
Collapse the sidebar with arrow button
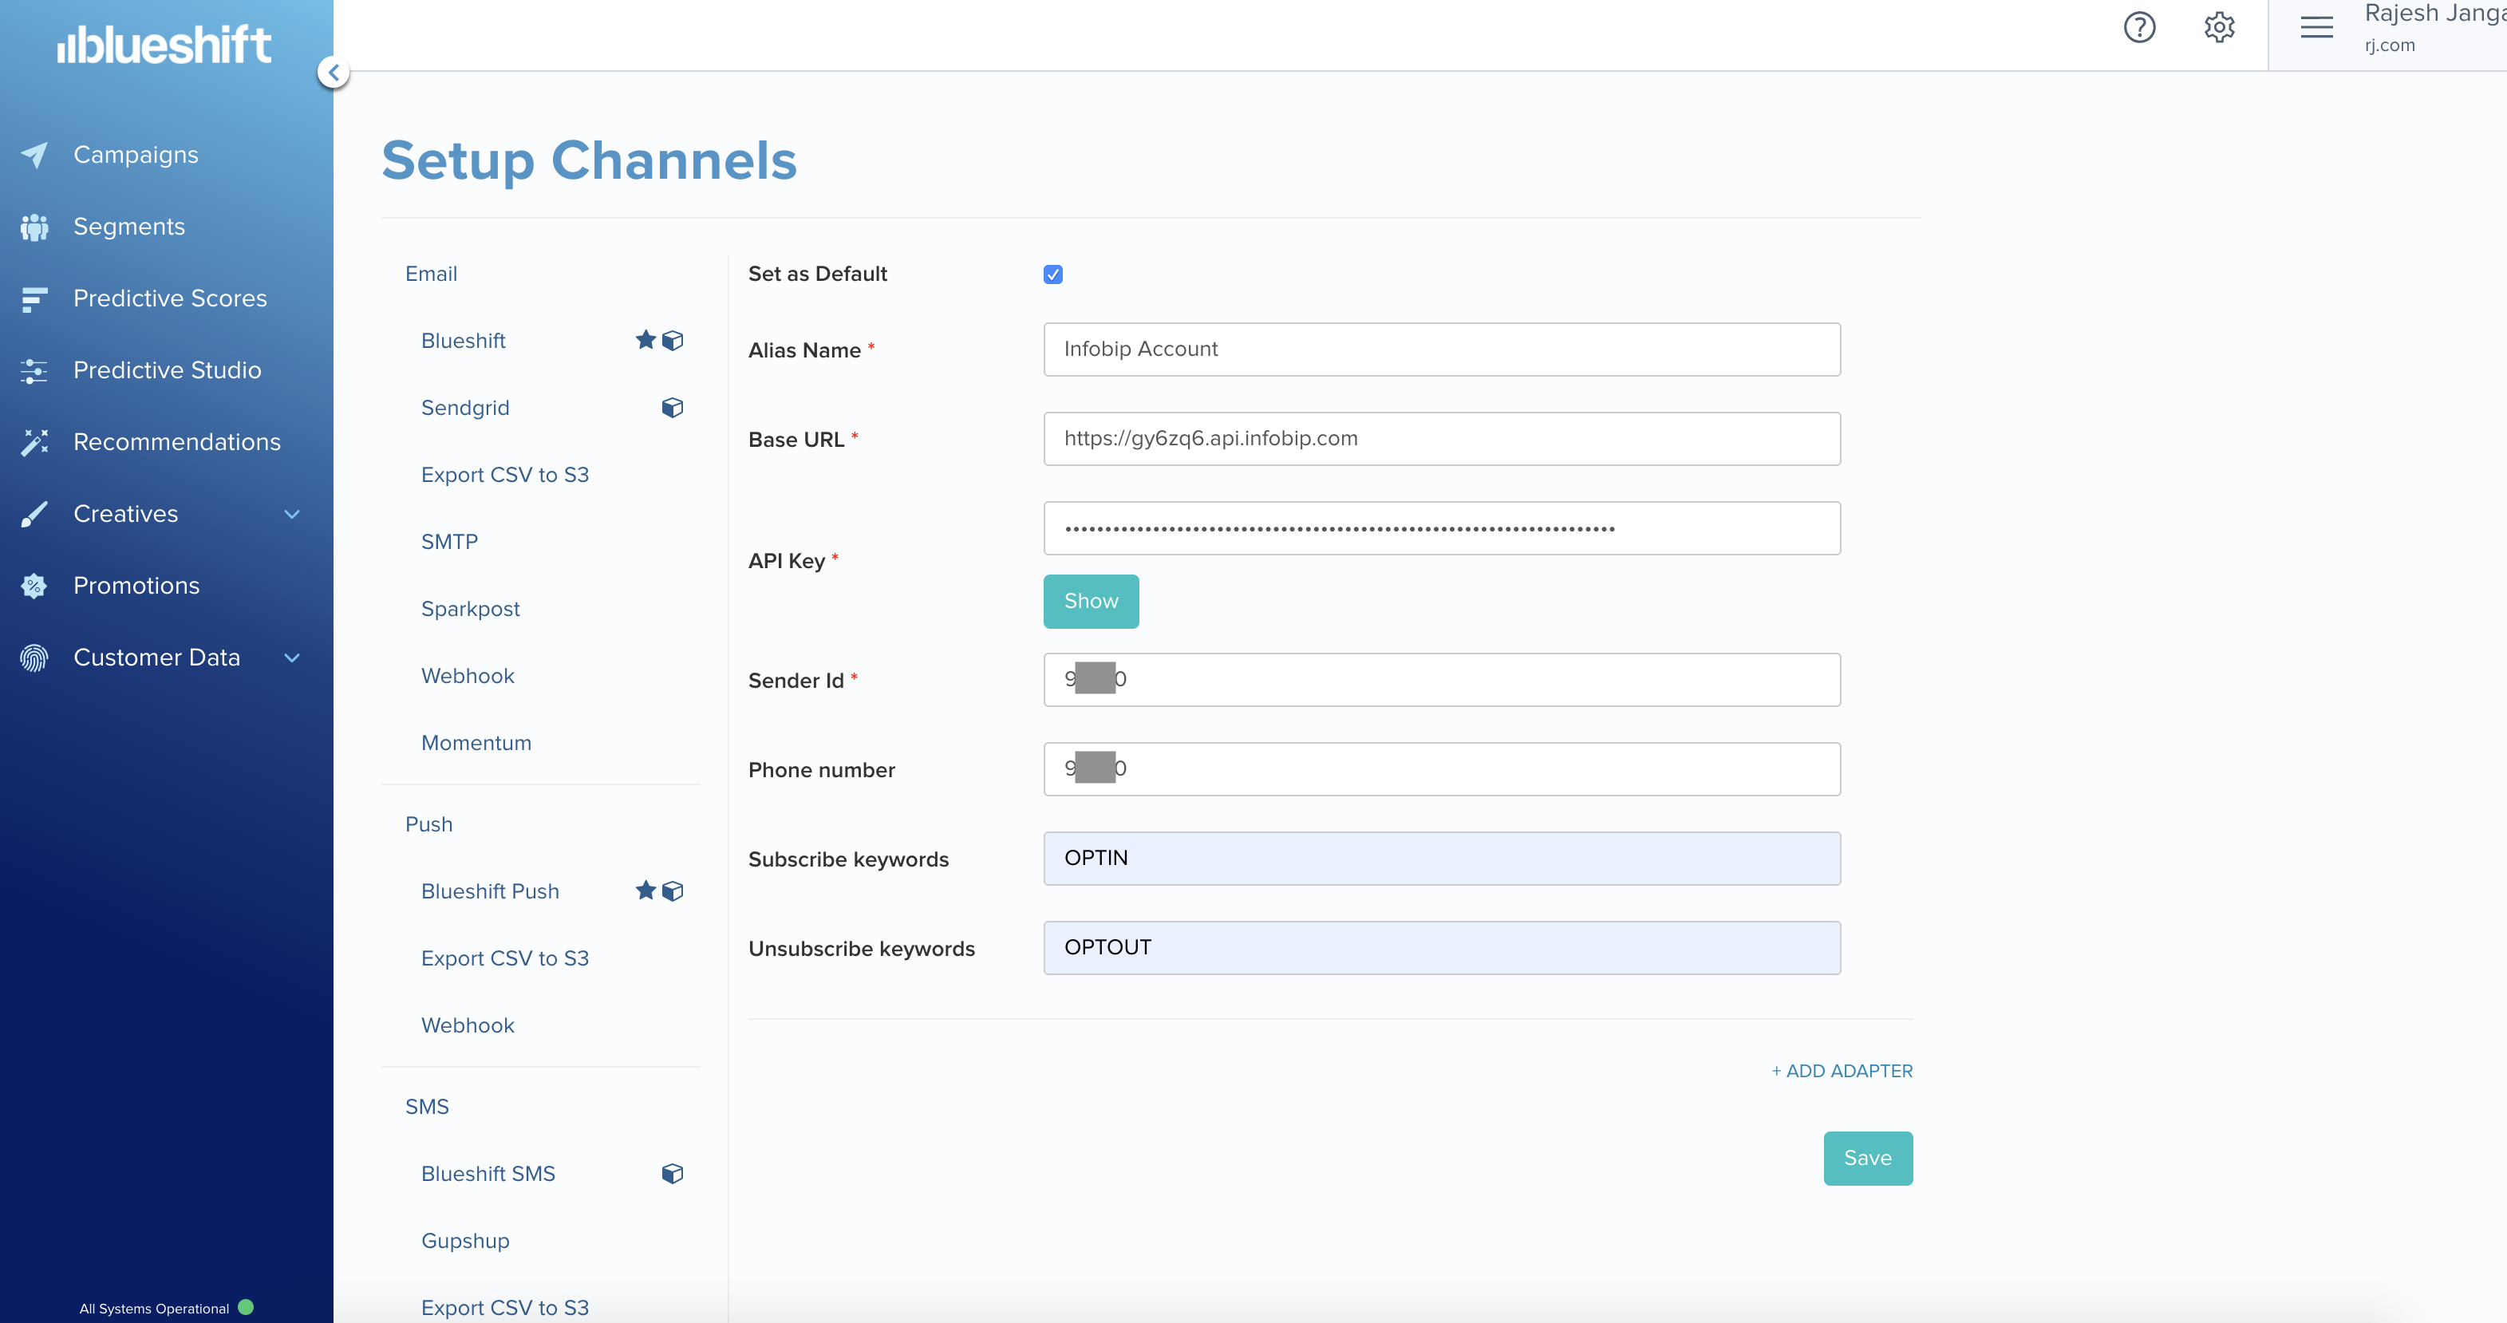(333, 72)
